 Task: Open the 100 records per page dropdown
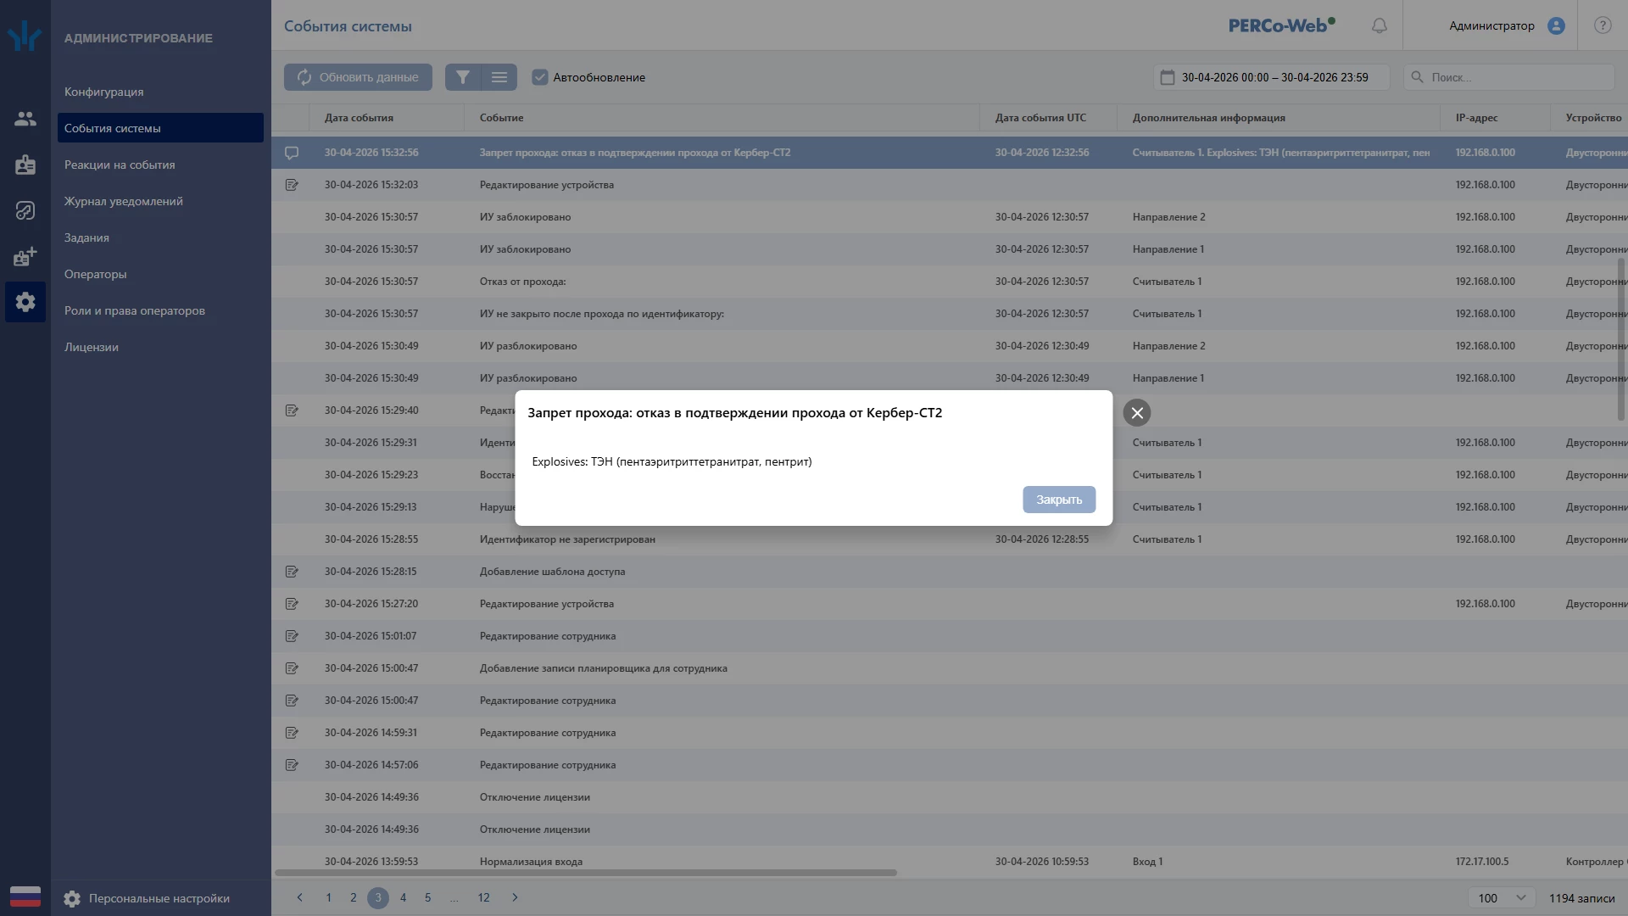[x=1502, y=897]
